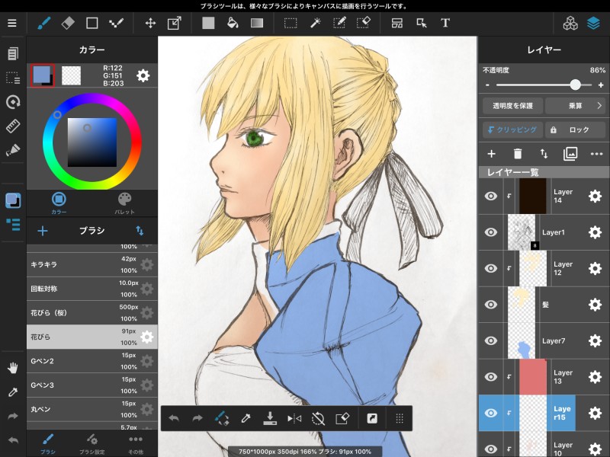
Task: Select the rectangle shape tool
Action: 91,24
